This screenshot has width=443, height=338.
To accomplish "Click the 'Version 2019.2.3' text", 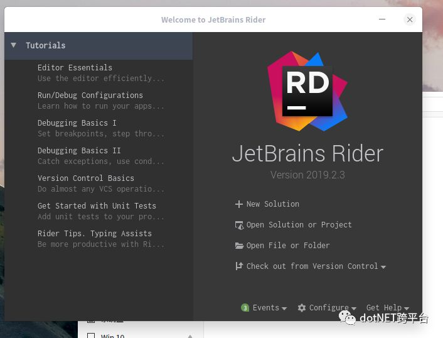I will 307,175.
